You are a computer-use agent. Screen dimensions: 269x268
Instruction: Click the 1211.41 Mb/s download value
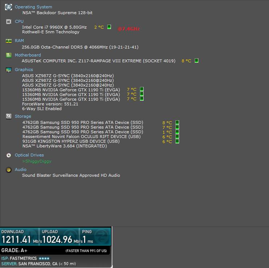click(22, 239)
